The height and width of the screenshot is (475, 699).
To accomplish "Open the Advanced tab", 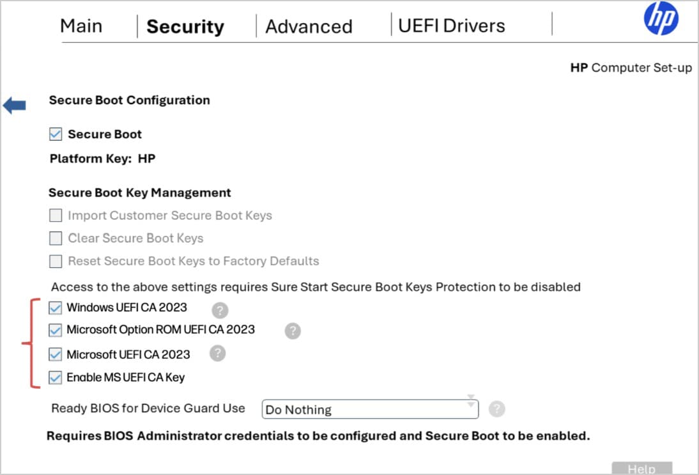I will tap(309, 27).
